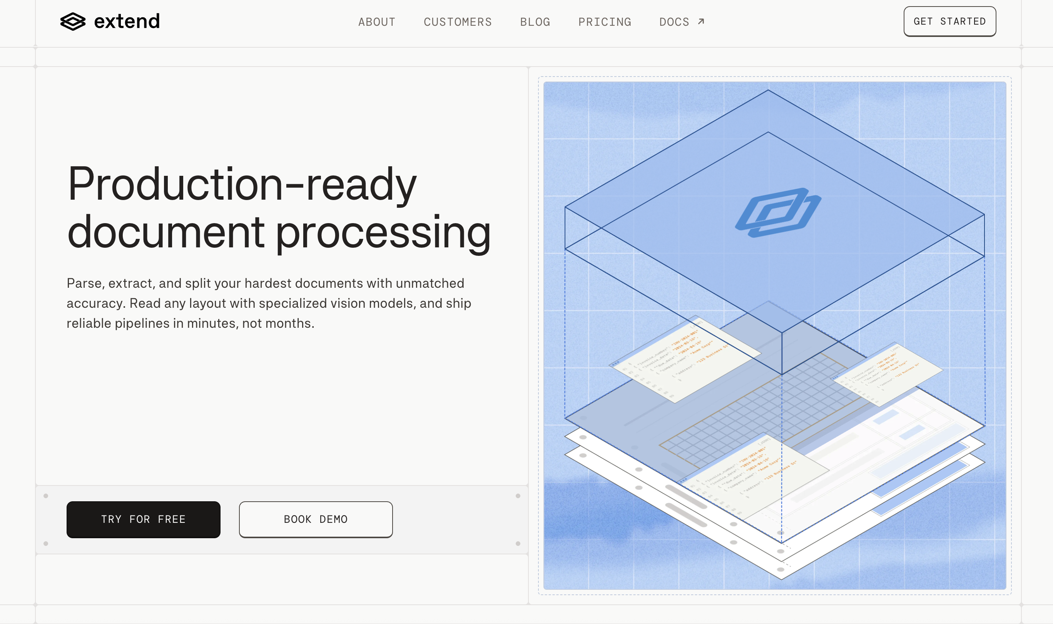1053x624 pixels.
Task: Open the ABOUT page from the navigation
Action: [377, 22]
